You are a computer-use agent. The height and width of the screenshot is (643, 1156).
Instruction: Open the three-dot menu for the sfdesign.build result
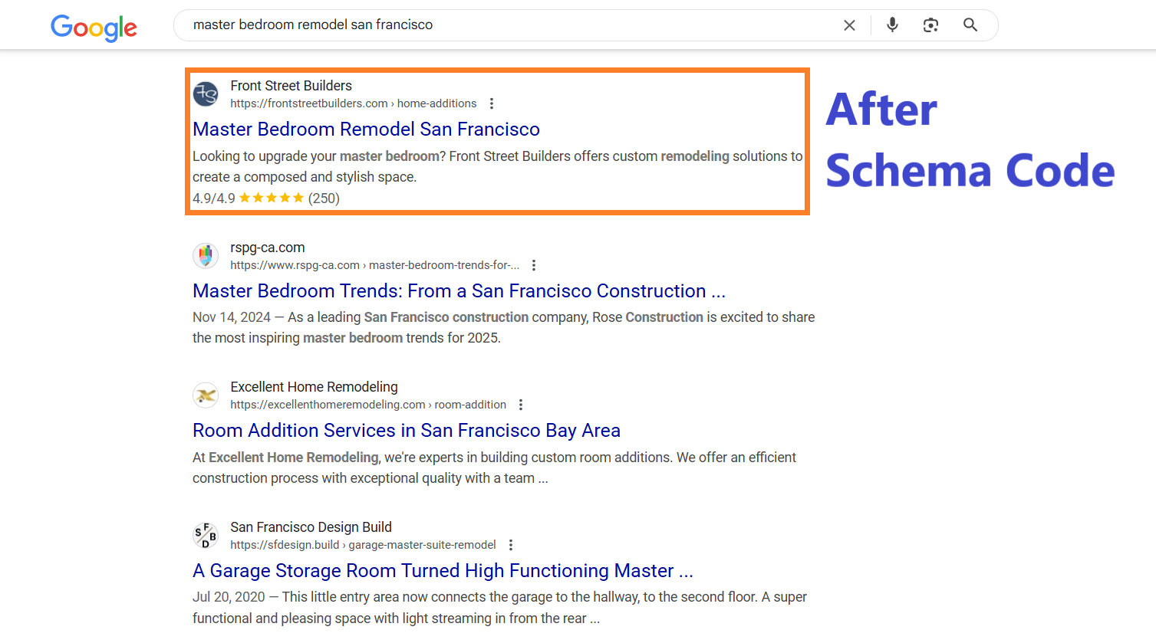pos(511,545)
